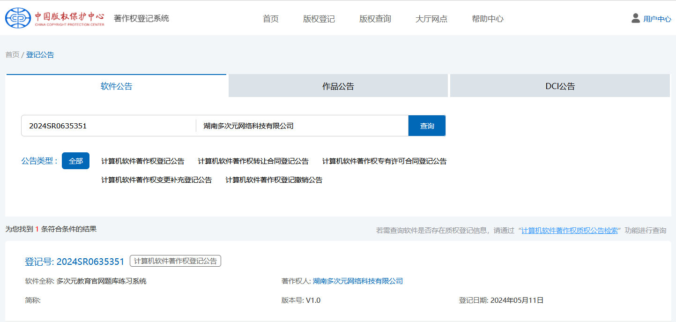Filter by 计算机软件著作权登记公告
Image resolution: width=676 pixels, height=322 pixels.
tap(143, 161)
